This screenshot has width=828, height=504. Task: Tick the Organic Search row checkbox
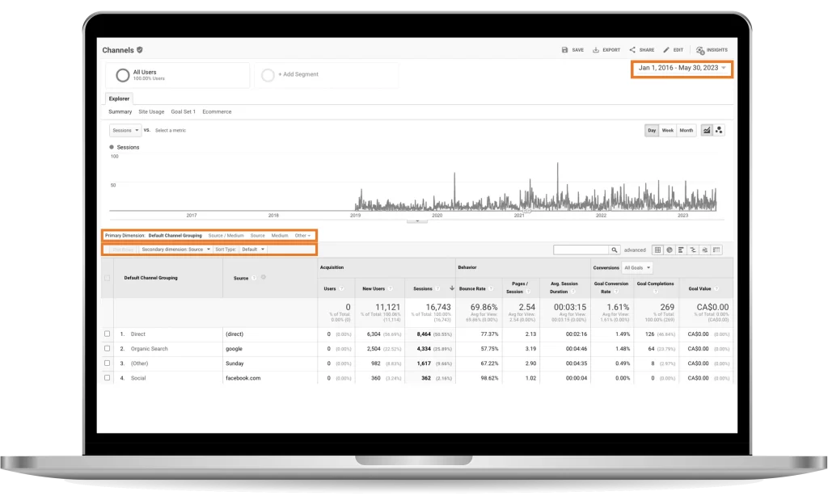[108, 348]
